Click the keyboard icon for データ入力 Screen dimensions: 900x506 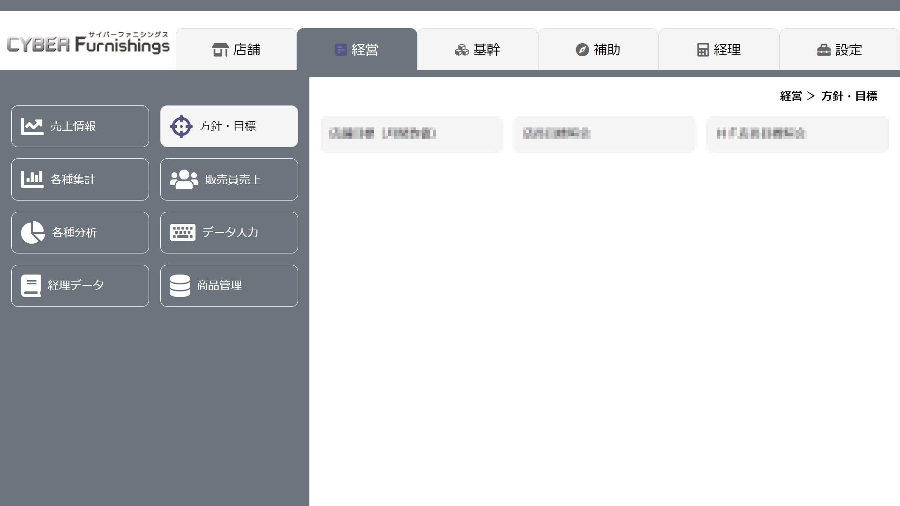(183, 232)
